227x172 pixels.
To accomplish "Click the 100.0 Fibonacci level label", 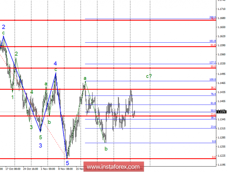I will pyautogui.click(x=212, y=80).
